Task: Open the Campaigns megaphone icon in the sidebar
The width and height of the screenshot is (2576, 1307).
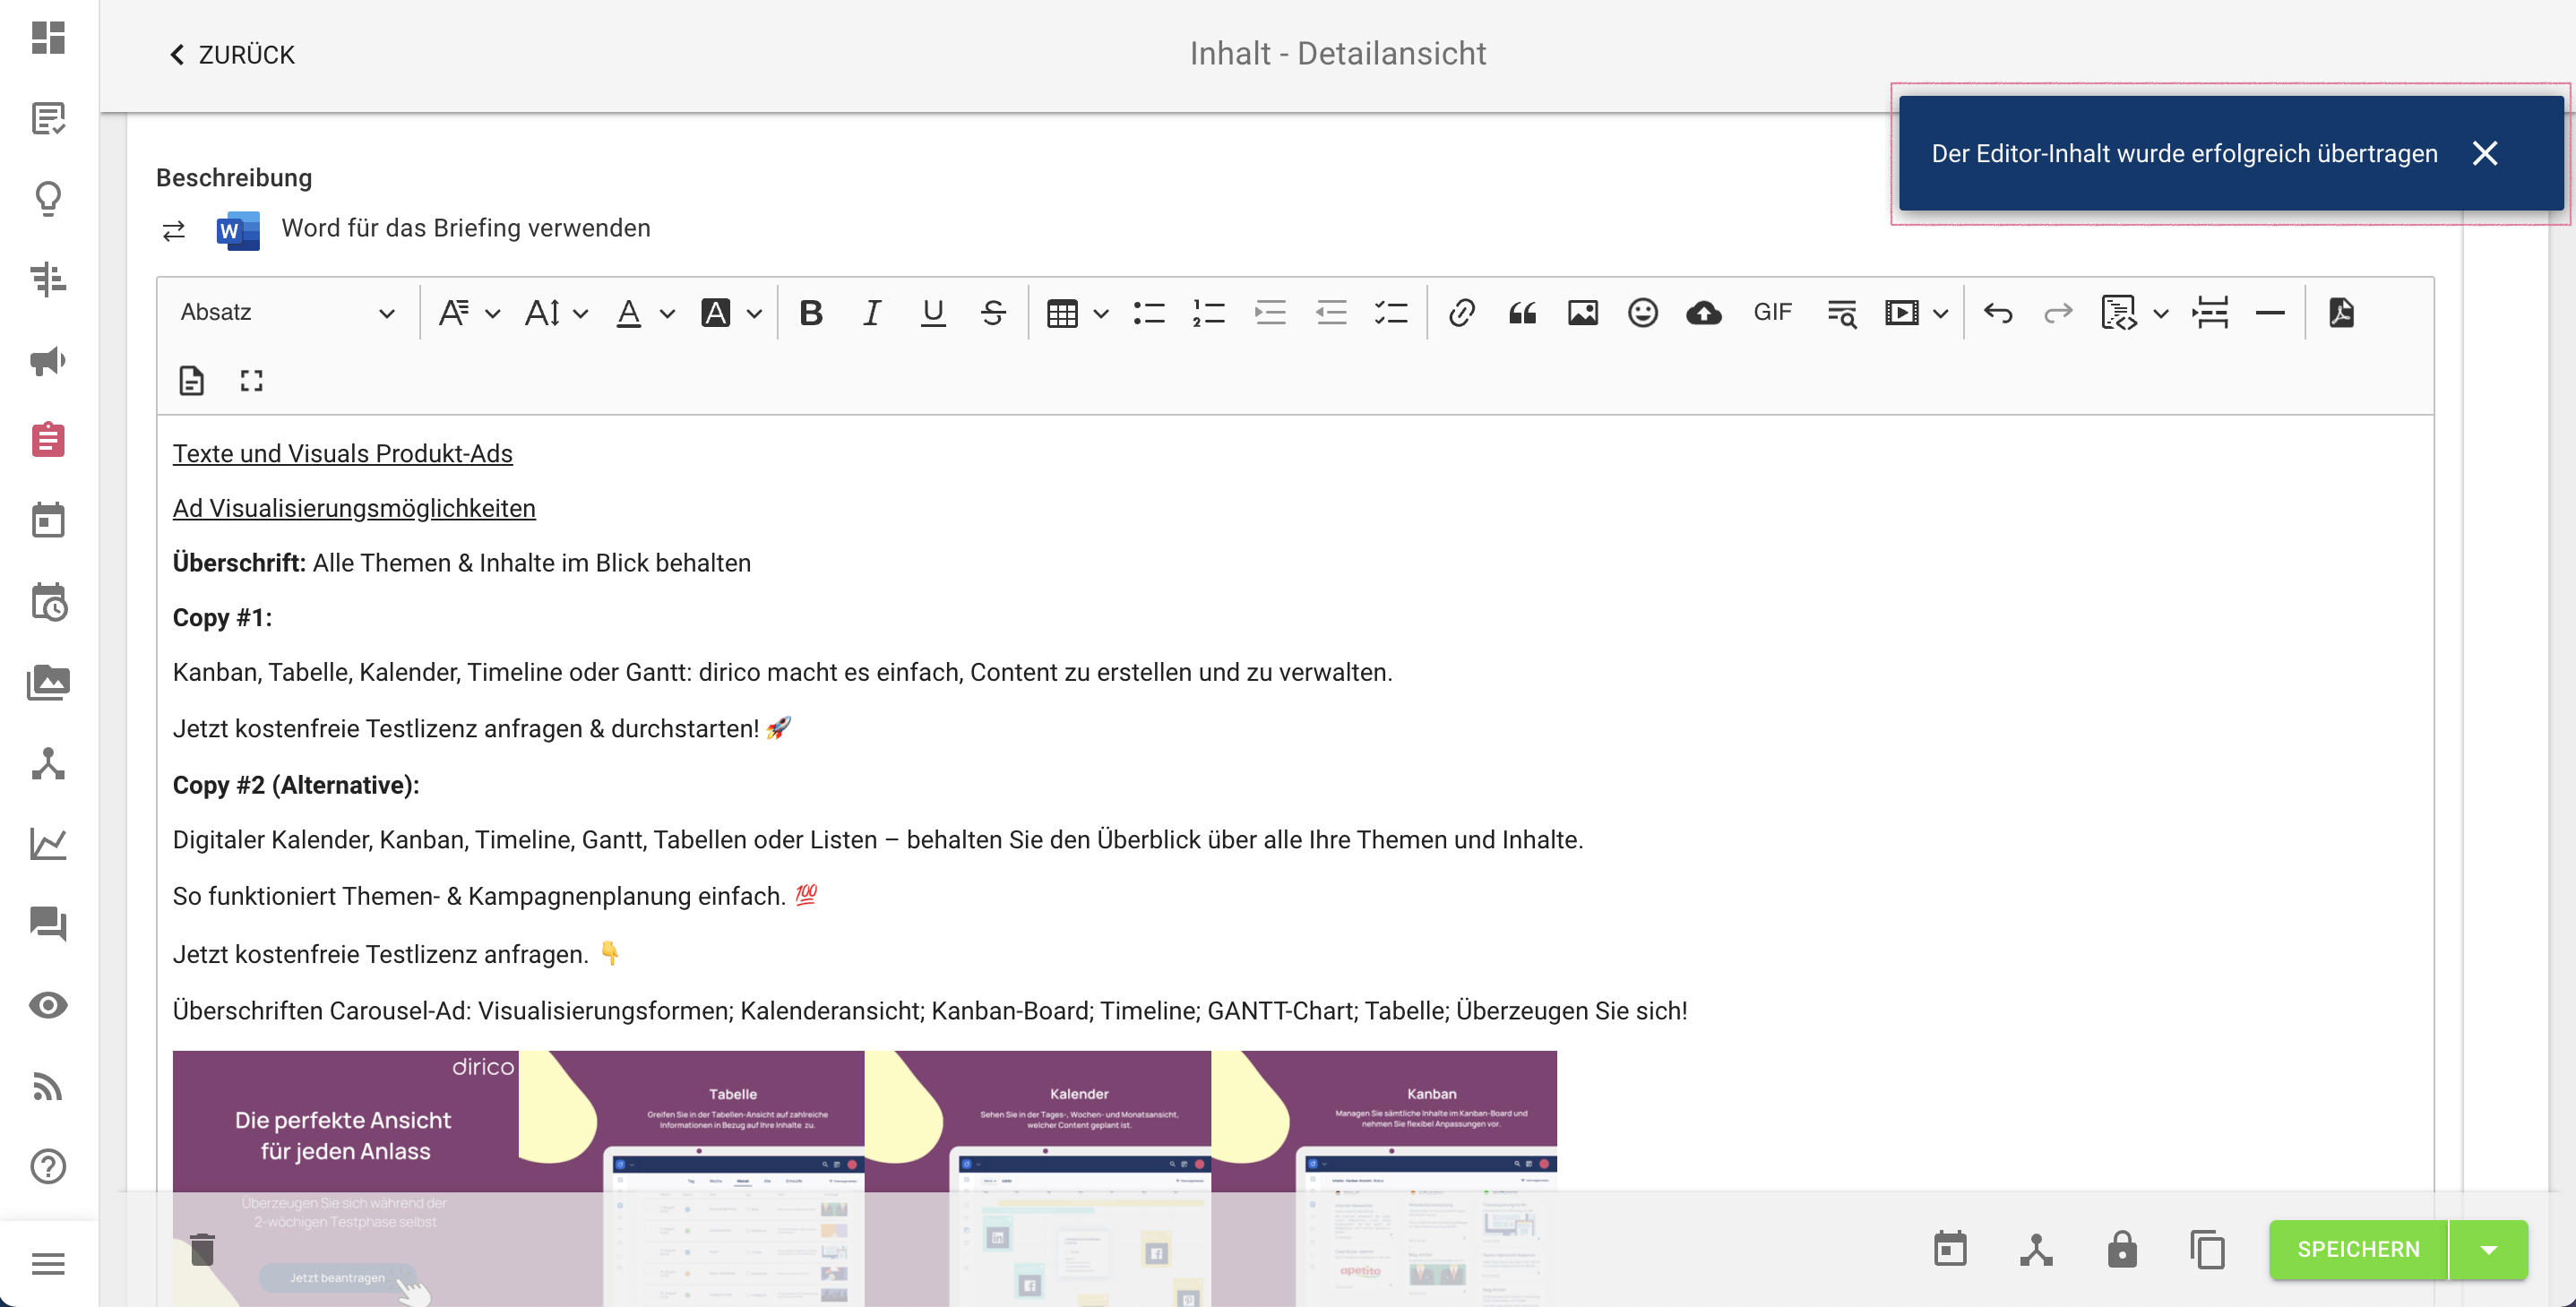Action: point(47,362)
